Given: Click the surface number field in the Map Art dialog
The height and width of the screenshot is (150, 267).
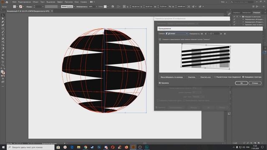Looking at the screenshot, I should pyautogui.click(x=213, y=34).
